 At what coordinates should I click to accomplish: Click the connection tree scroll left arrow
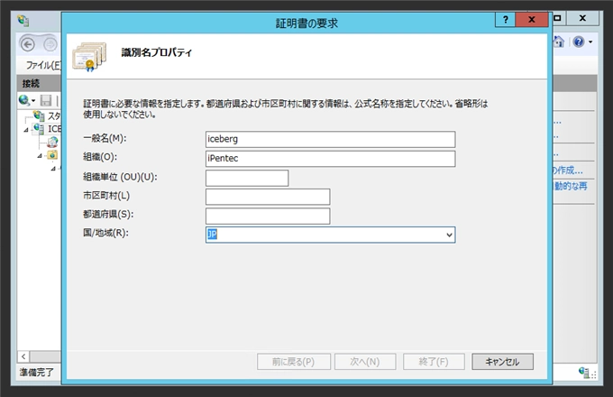click(23, 356)
